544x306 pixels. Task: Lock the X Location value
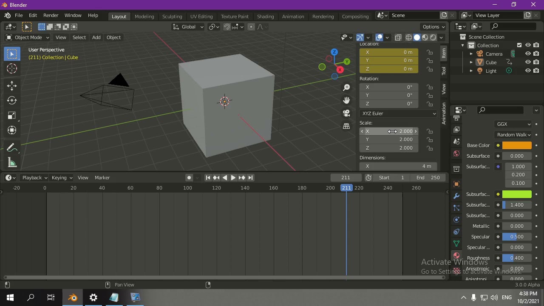pos(430,52)
